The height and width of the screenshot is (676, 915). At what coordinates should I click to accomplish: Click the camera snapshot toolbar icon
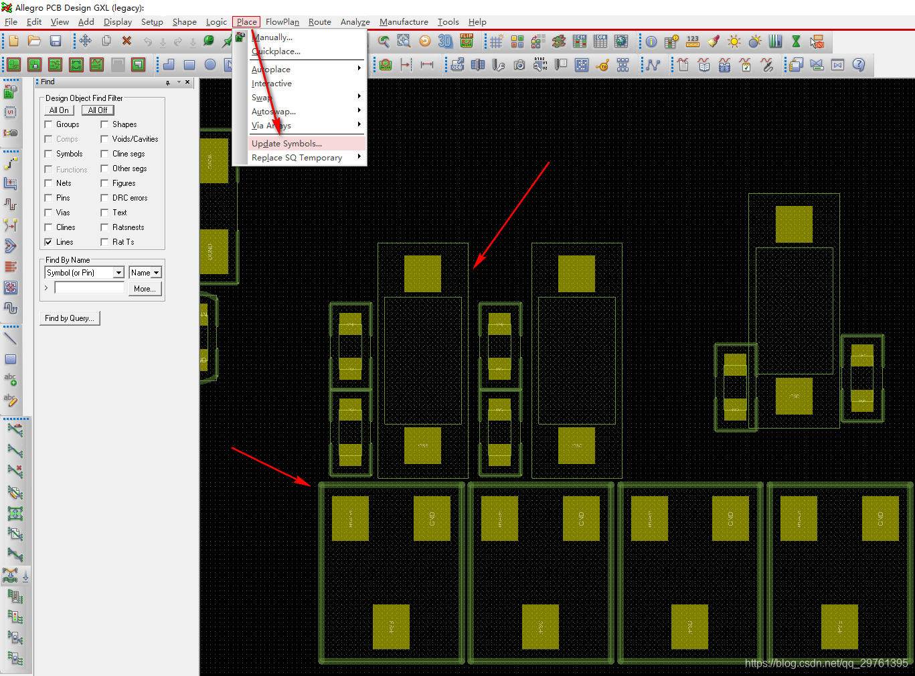click(x=519, y=65)
